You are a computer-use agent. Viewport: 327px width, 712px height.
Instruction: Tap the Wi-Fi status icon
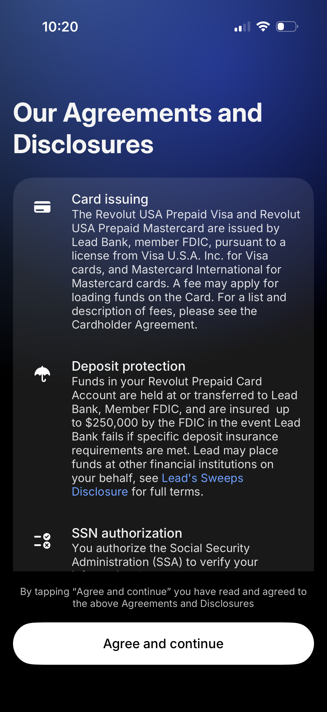(263, 27)
